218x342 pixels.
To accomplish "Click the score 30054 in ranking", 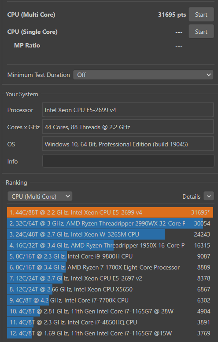I will point(202,223).
